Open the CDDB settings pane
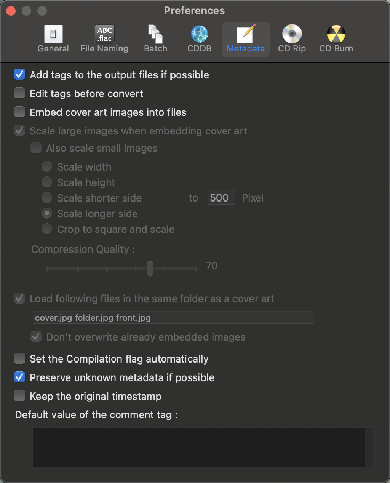The width and height of the screenshot is (390, 483). click(199, 38)
